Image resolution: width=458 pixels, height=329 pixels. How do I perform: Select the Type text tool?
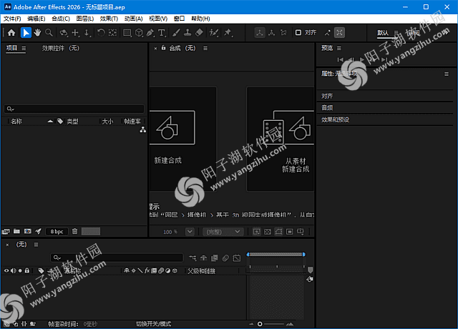pyautogui.click(x=162, y=33)
